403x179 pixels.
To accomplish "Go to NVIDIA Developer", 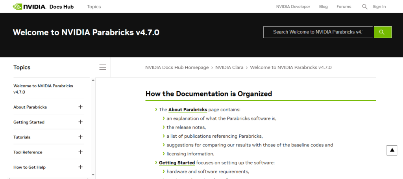I will (x=293, y=7).
